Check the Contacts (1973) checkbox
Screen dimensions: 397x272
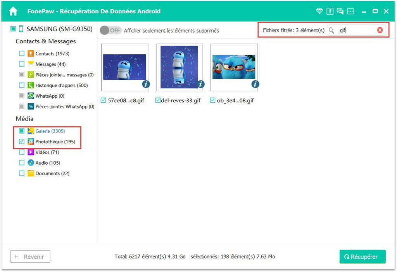(x=22, y=53)
